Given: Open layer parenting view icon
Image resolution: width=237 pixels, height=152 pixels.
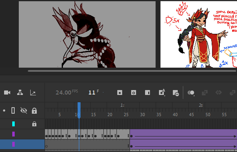Looking at the screenshot, I should (x=20, y=93).
